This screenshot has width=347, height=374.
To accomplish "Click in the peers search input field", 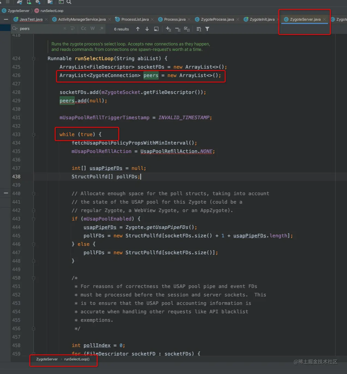I will pyautogui.click(x=41, y=29).
